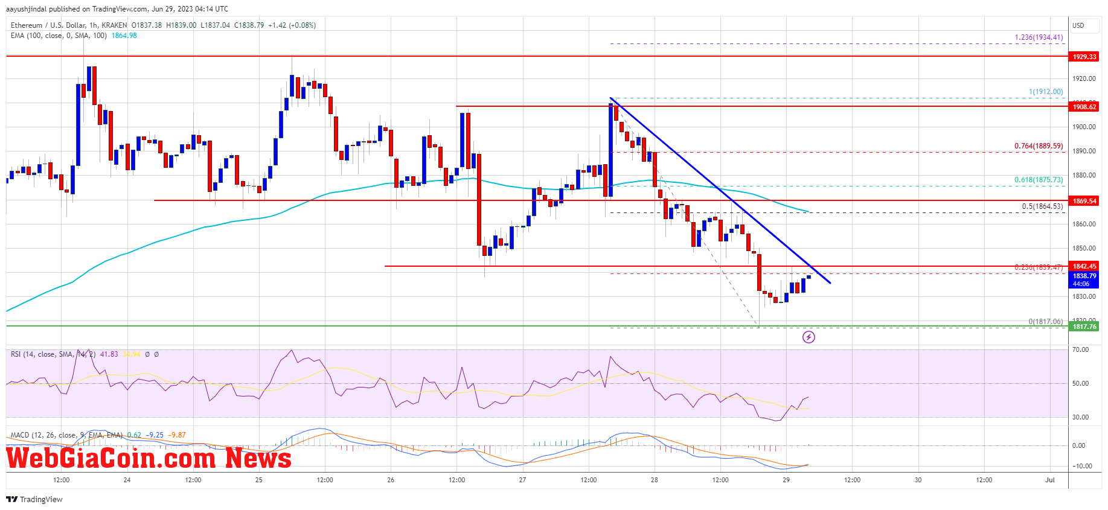Select the 0.618(1875.73) Fibonacci label
This screenshot has height=510, width=1108.
pyautogui.click(x=1039, y=180)
